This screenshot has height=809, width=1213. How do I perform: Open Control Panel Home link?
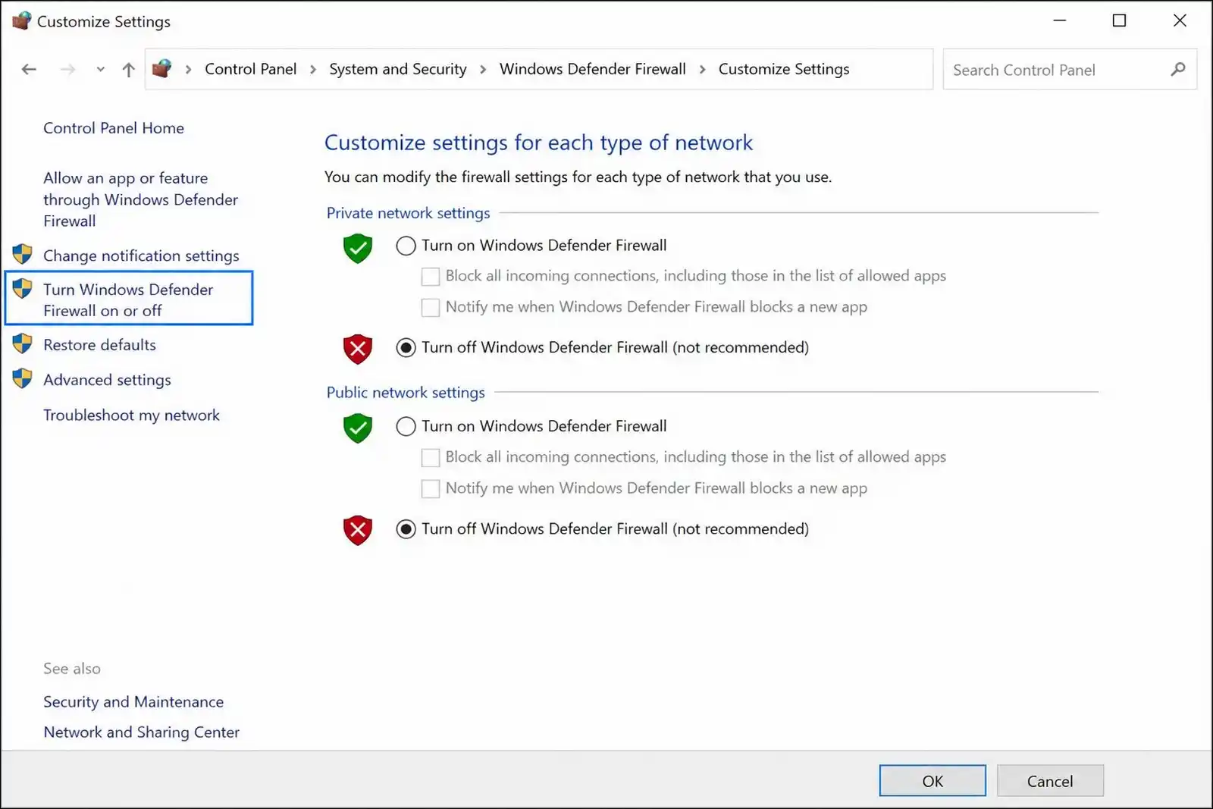pos(114,128)
